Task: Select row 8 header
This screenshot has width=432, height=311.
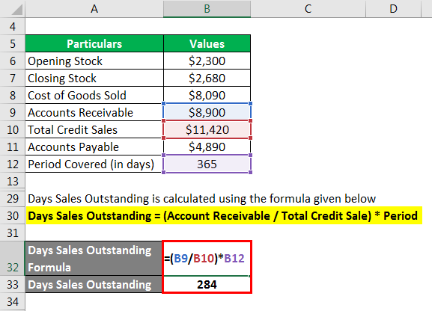Action: (13, 95)
